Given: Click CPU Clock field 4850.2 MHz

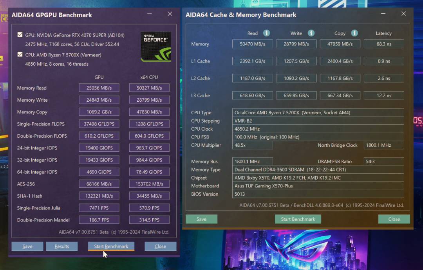Looking at the screenshot, I should click(x=318, y=129).
